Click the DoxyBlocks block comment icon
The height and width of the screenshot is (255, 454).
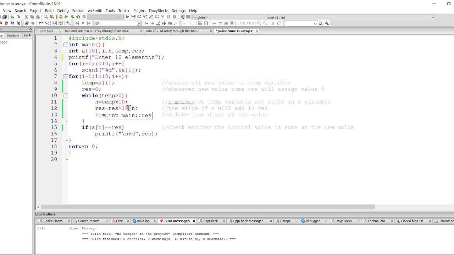(41, 23)
